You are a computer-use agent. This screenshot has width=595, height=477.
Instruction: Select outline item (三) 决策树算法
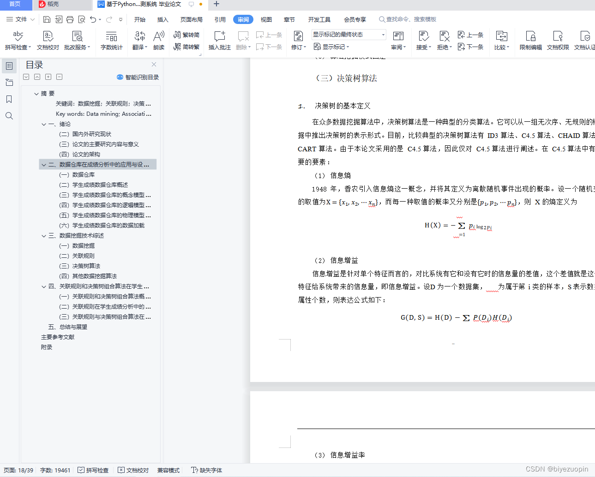coord(80,266)
